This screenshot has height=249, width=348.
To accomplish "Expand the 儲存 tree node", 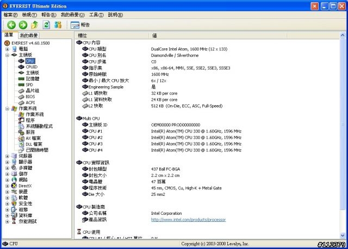I will pyautogui.click(x=7, y=174).
